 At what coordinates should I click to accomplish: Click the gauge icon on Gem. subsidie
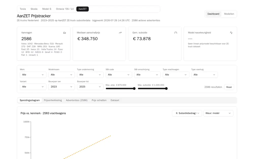click(x=176, y=33)
